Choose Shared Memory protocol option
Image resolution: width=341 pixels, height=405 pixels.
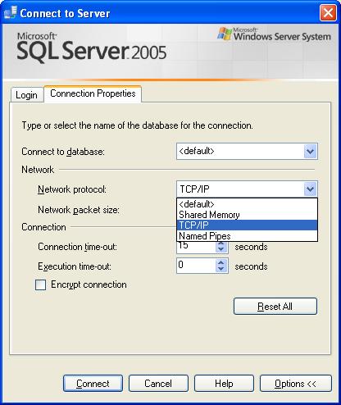point(247,215)
